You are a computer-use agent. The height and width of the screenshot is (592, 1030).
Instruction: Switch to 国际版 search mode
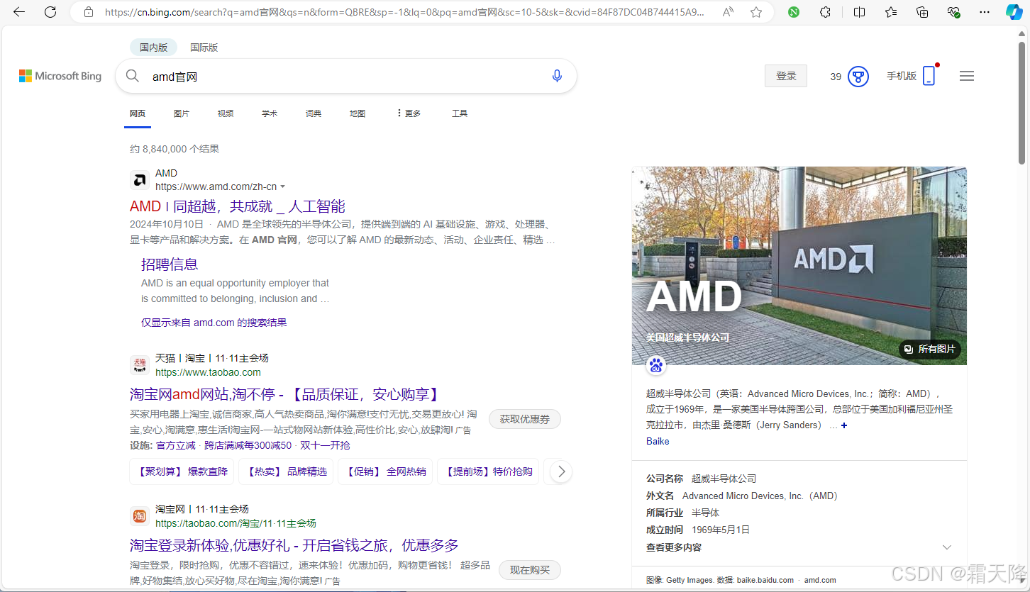pyautogui.click(x=204, y=48)
